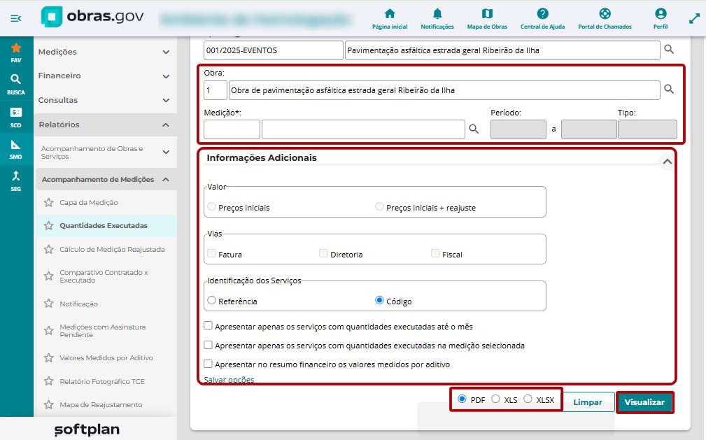Select Código radio button
The height and width of the screenshot is (440, 706).
click(379, 300)
